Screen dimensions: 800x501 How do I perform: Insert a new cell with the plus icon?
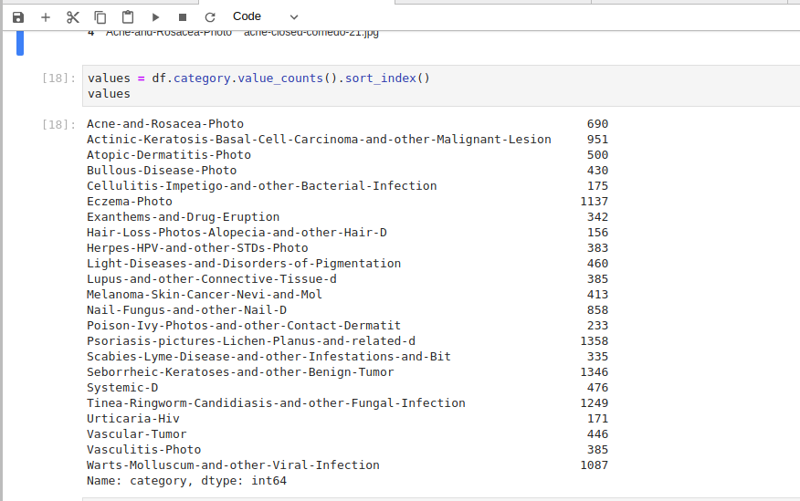46,17
